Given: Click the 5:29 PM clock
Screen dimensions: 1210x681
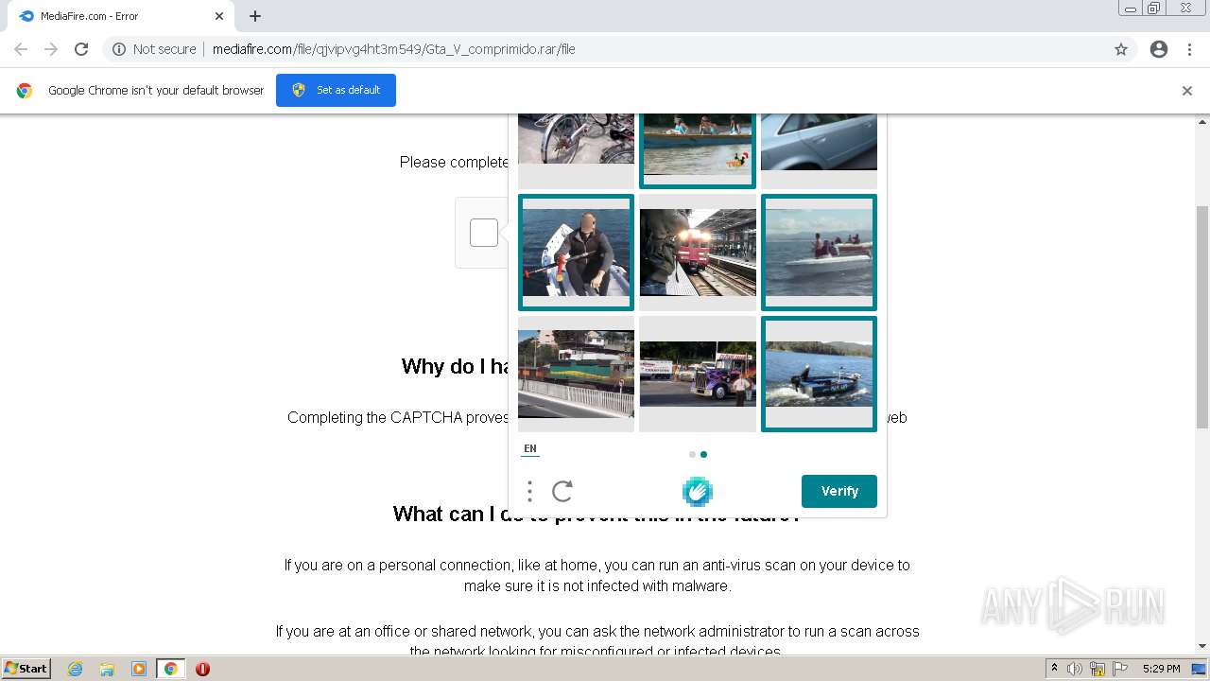Looking at the screenshot, I should [x=1161, y=669].
